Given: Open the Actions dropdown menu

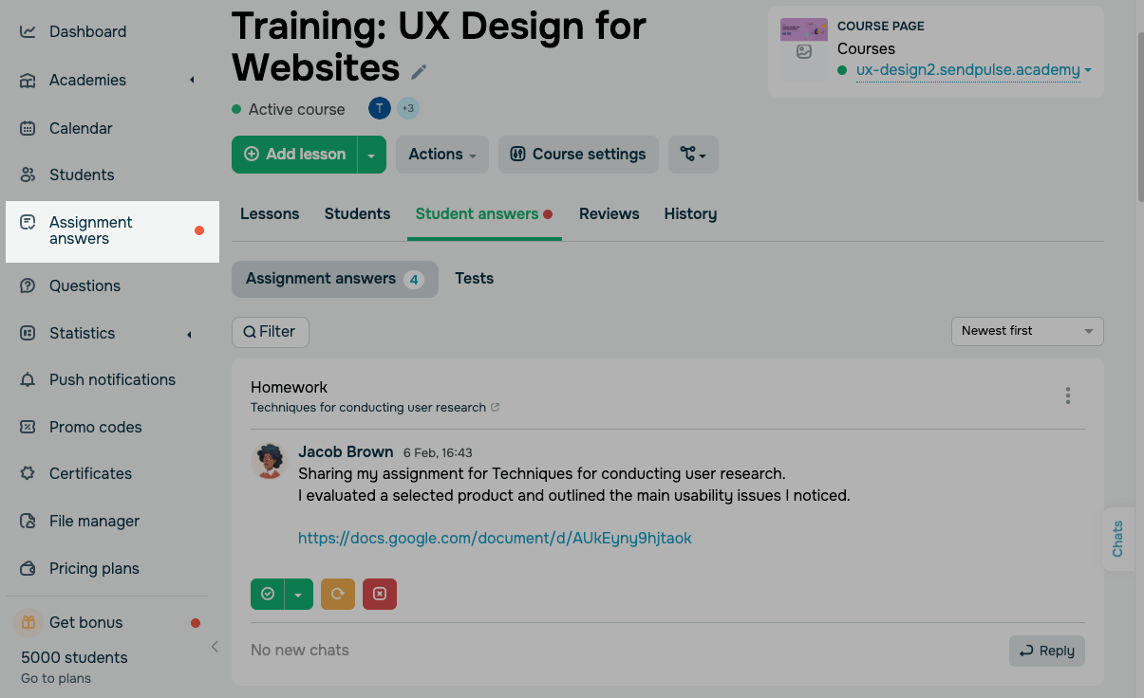Looking at the screenshot, I should pos(442,155).
